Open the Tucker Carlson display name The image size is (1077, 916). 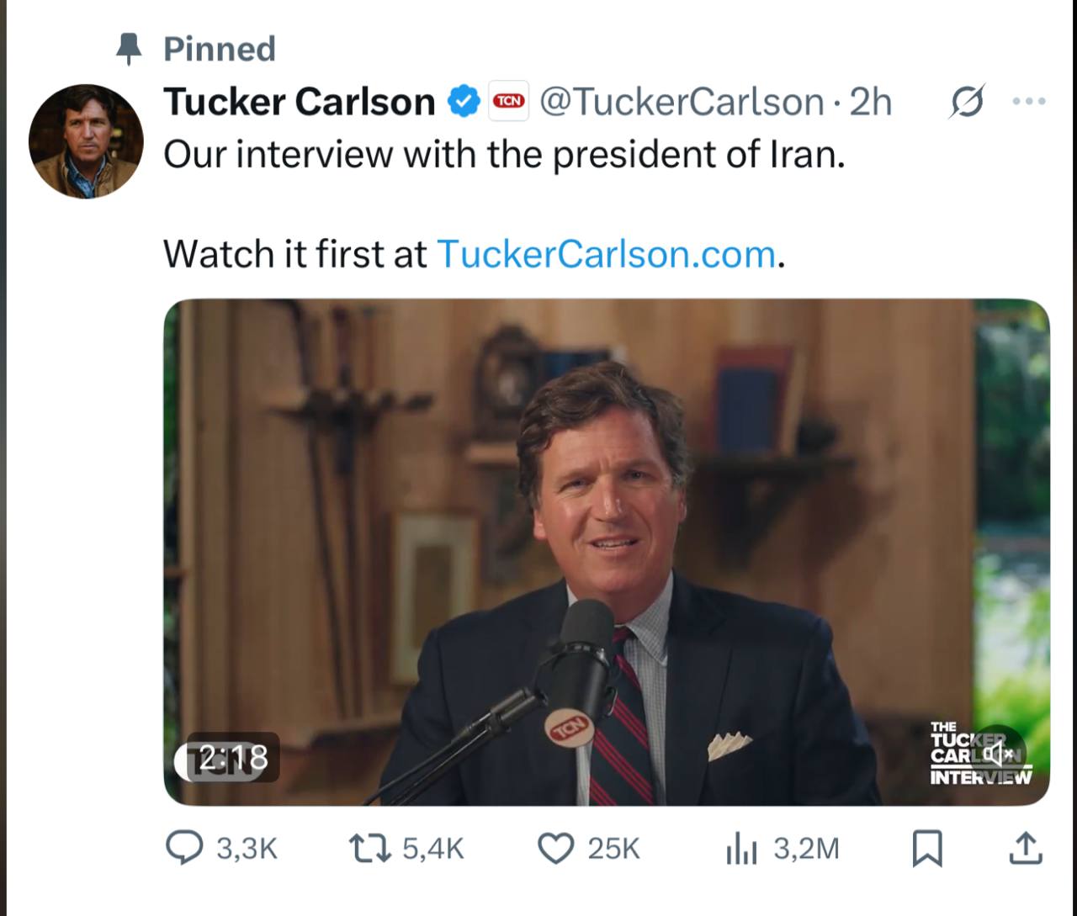(x=299, y=102)
